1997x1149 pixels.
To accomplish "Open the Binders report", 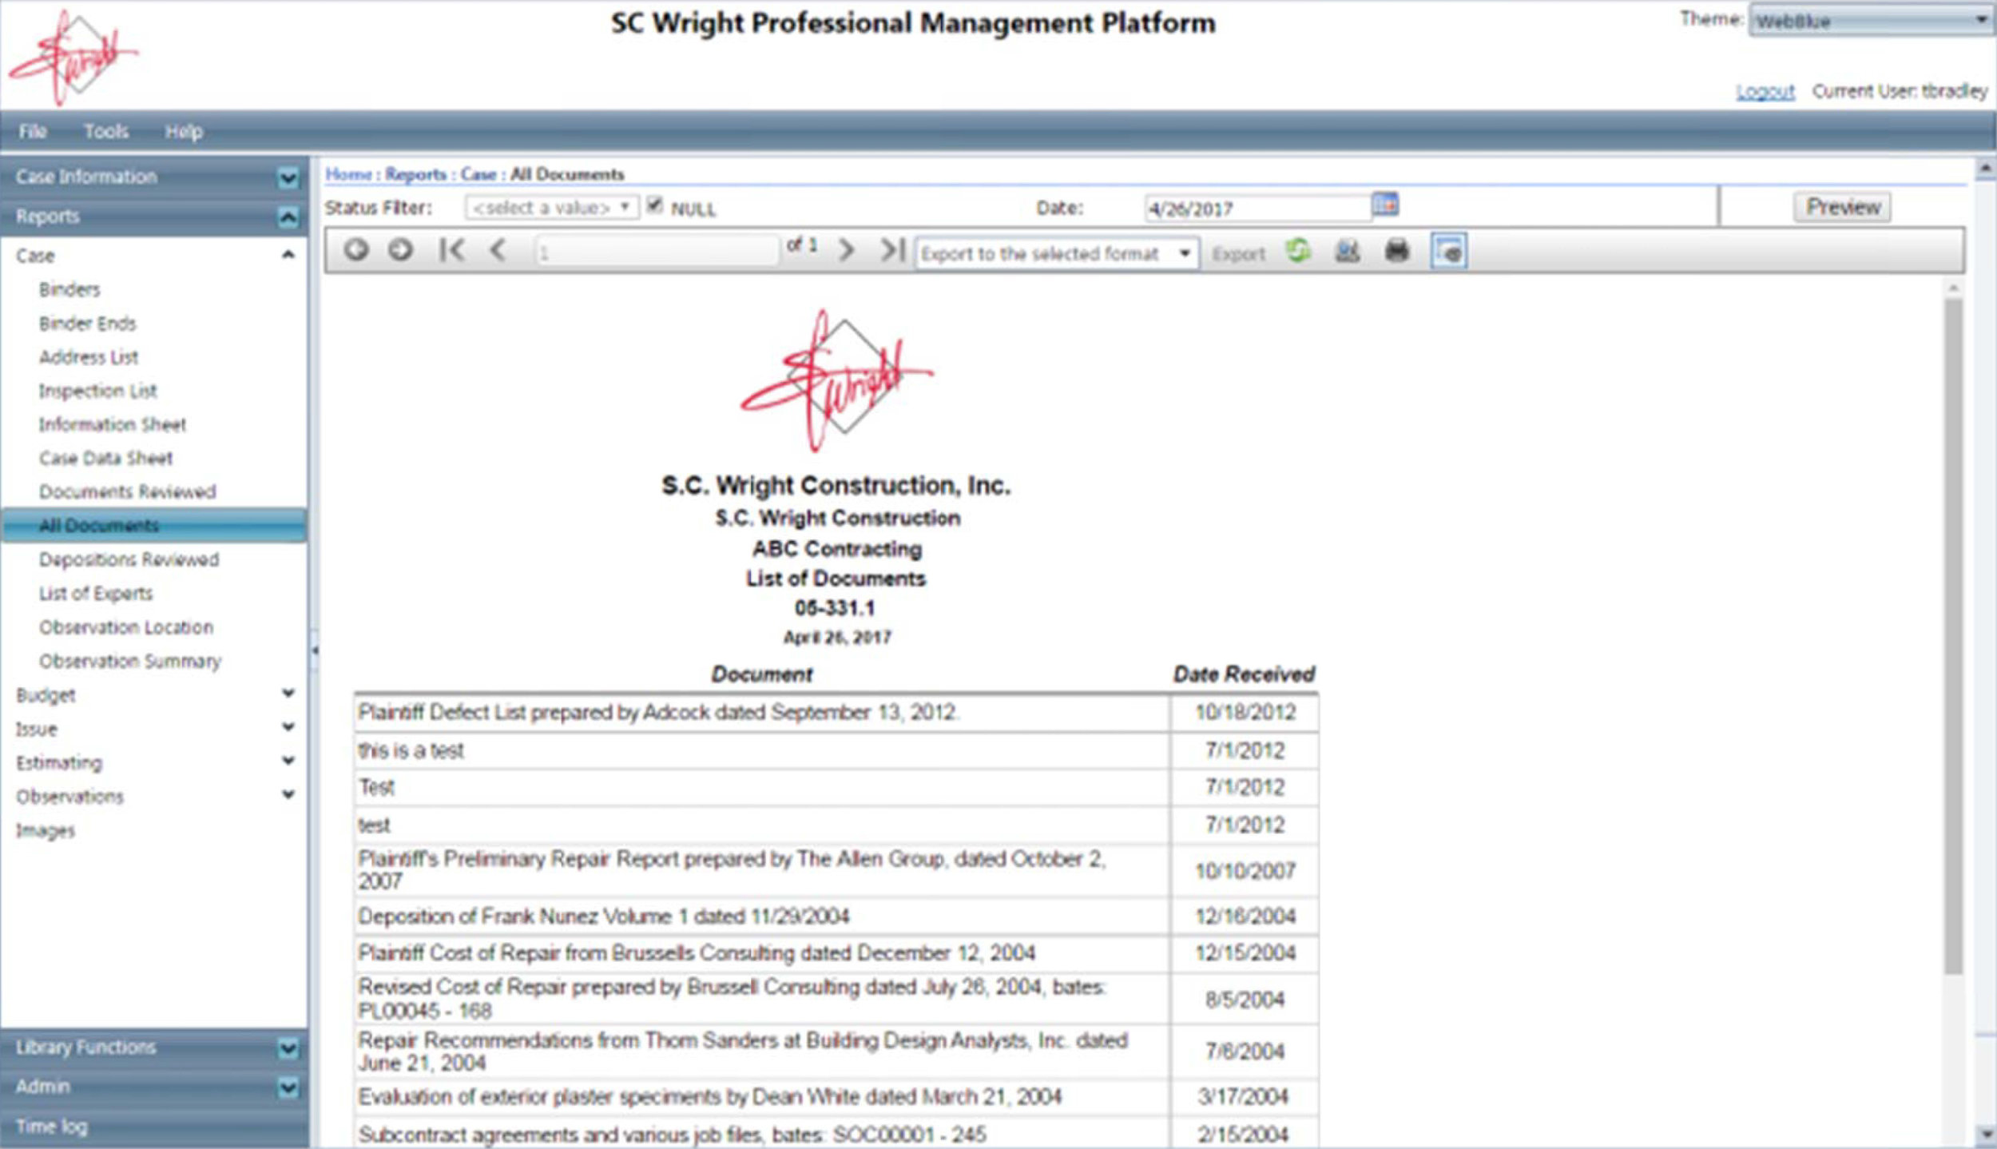I will tap(69, 289).
